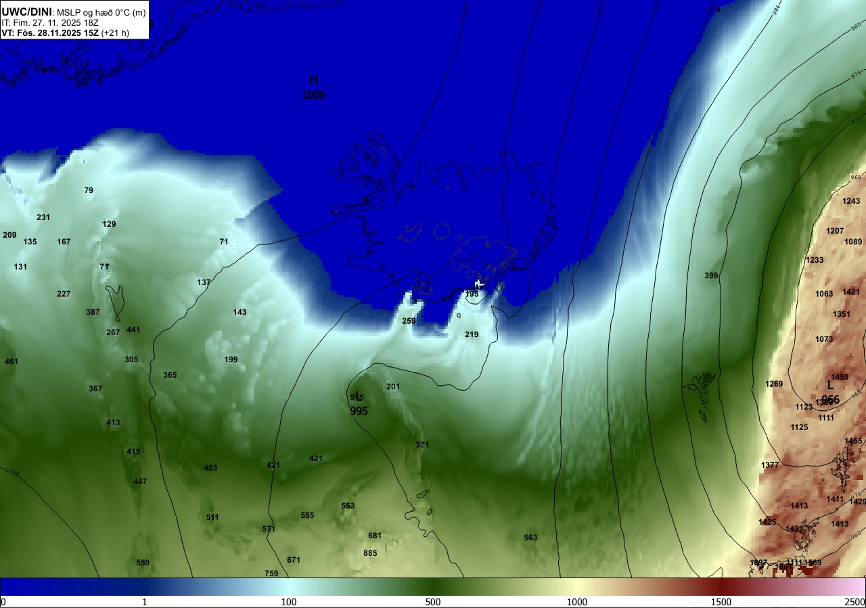
Task: Click the height value 1073
Action: [x=824, y=339]
